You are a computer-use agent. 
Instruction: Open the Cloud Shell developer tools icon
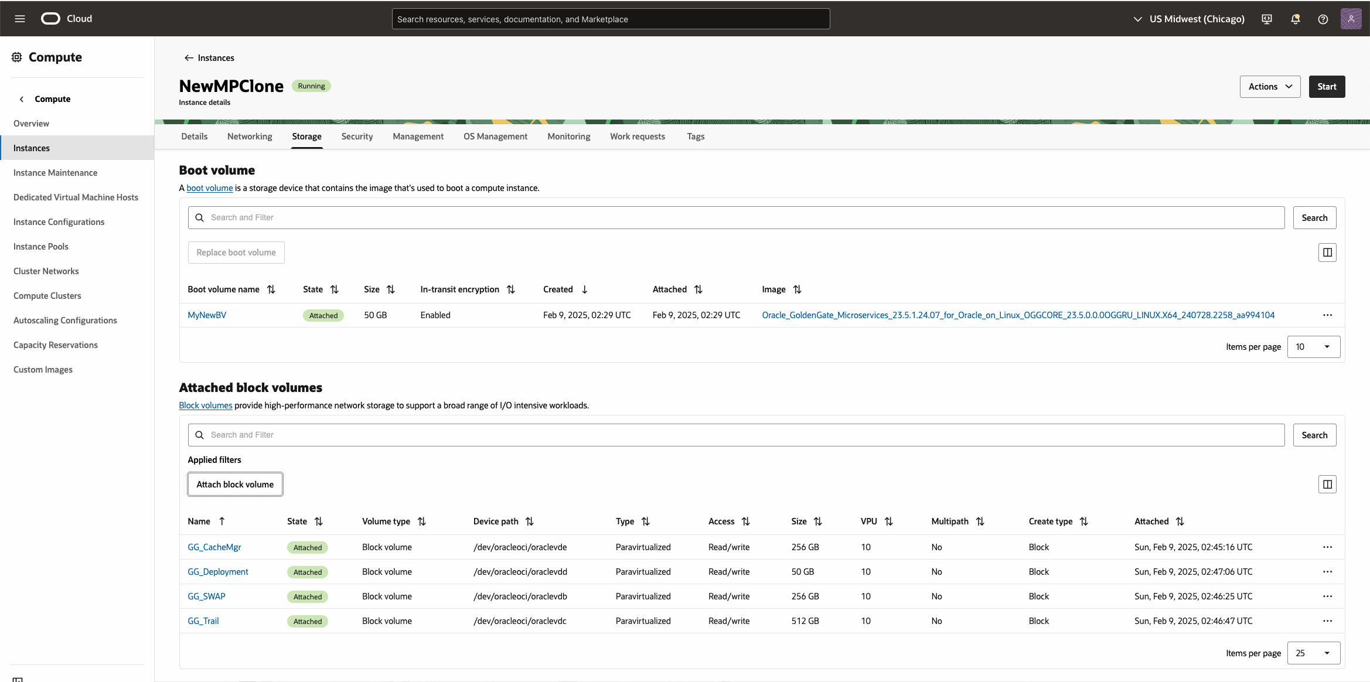(x=1267, y=19)
